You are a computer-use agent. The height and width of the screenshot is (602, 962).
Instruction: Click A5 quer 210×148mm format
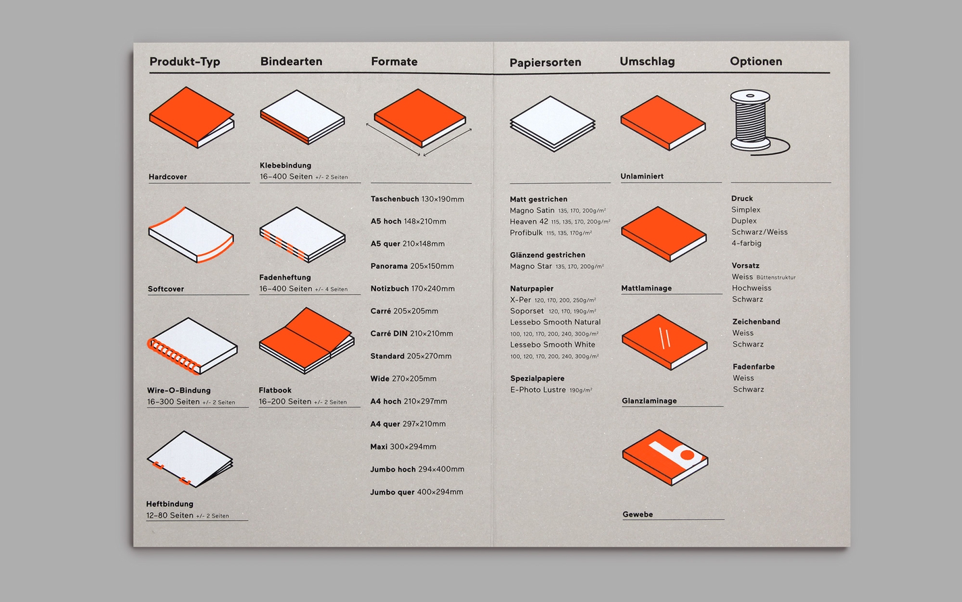tap(407, 244)
